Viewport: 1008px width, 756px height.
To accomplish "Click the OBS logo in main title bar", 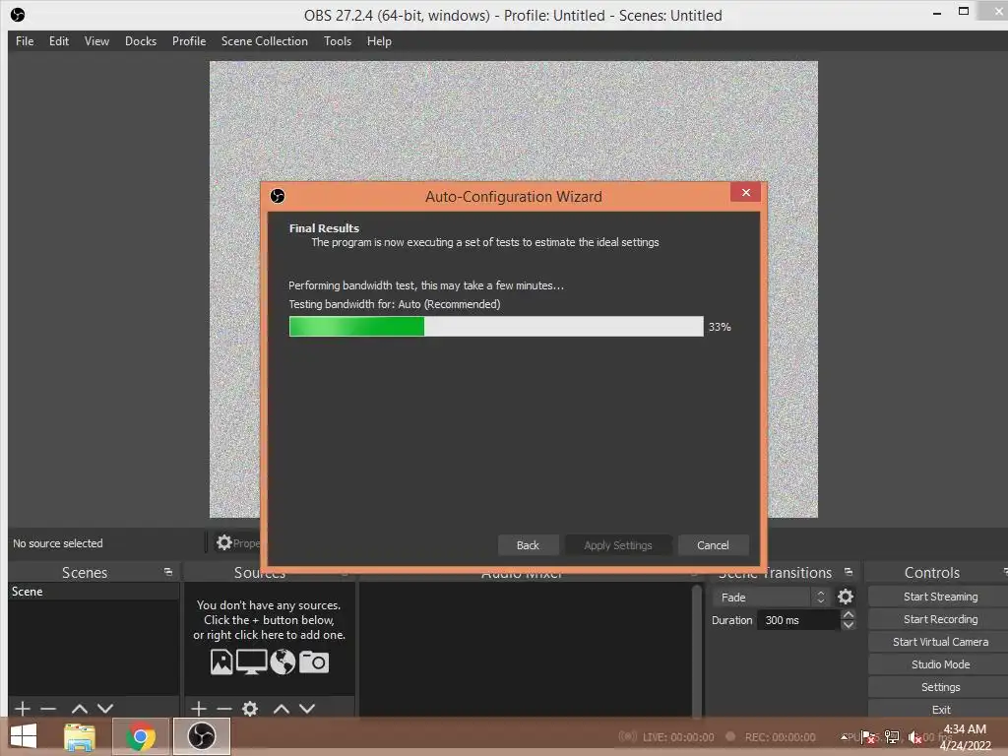I will (x=18, y=15).
